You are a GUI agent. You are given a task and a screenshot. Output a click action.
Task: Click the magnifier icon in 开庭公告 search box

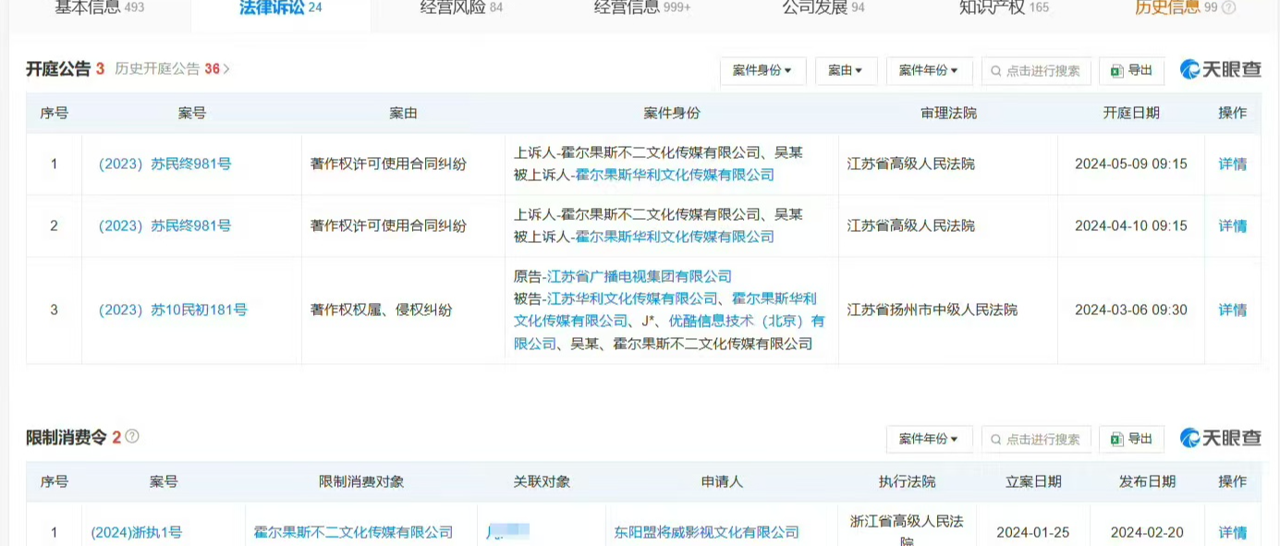click(996, 70)
